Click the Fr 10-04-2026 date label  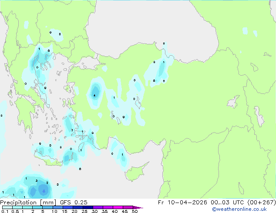182,203
